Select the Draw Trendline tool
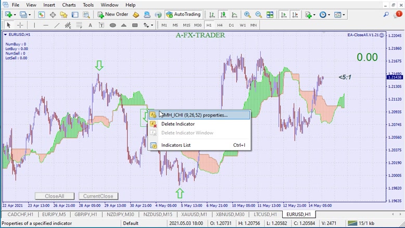Viewport: 405px width, 228px height. pyautogui.click(x=57, y=25)
